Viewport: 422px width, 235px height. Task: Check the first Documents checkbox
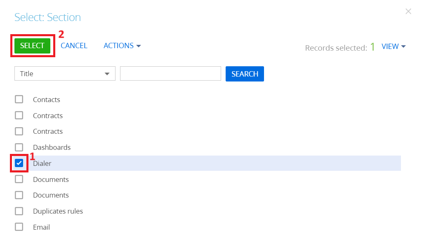pyautogui.click(x=19, y=179)
